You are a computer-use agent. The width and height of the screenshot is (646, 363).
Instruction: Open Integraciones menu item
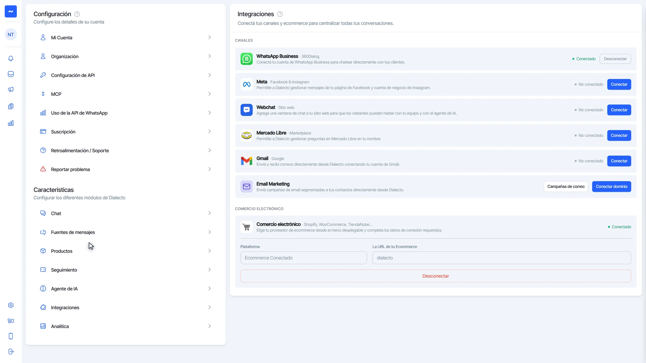125,308
